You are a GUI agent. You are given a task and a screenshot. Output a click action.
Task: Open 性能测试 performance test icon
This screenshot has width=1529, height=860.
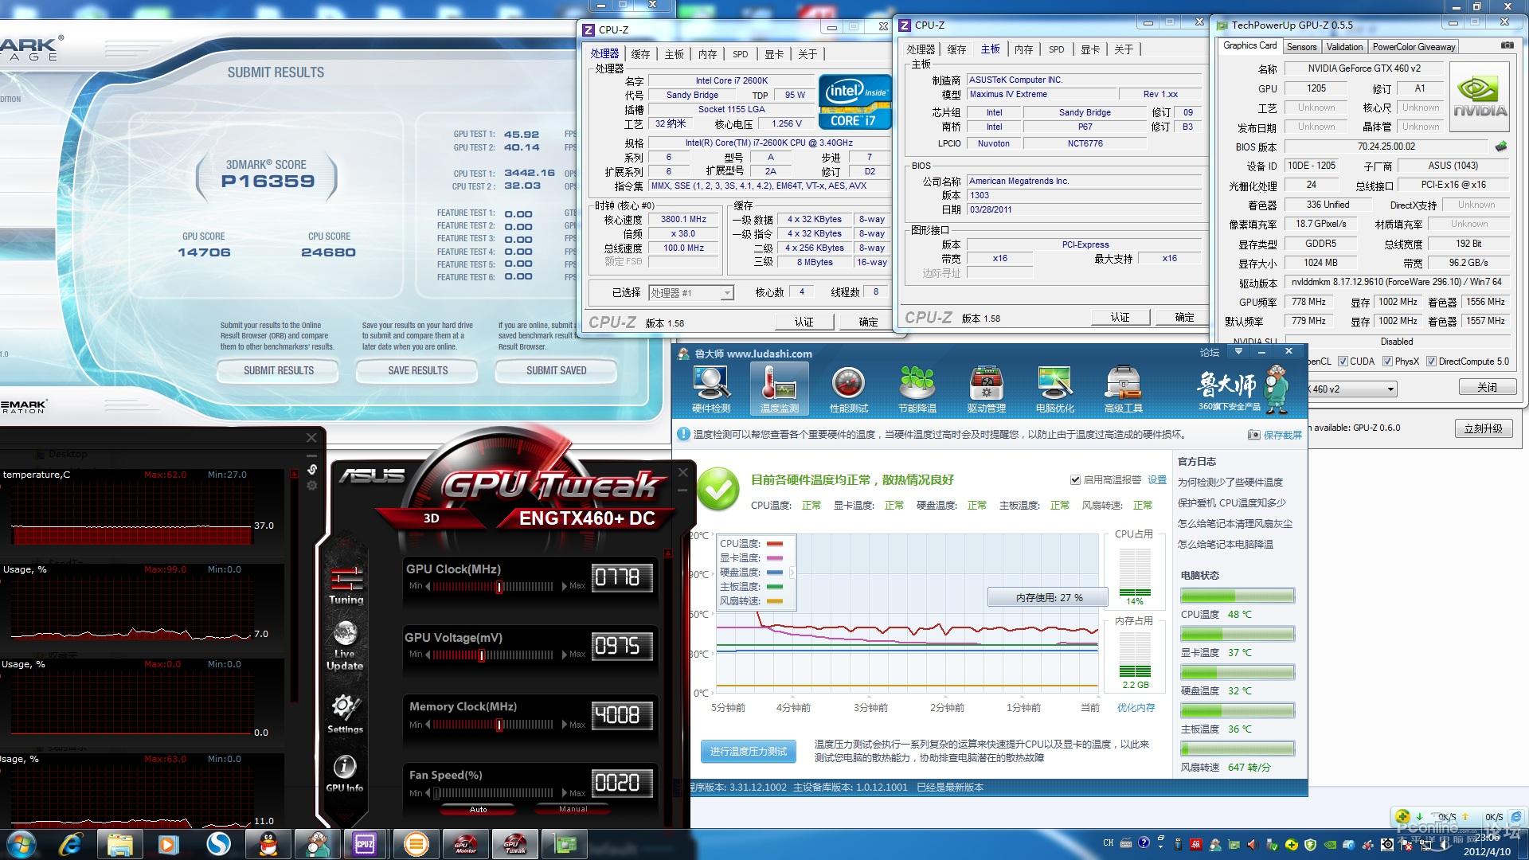pyautogui.click(x=848, y=389)
